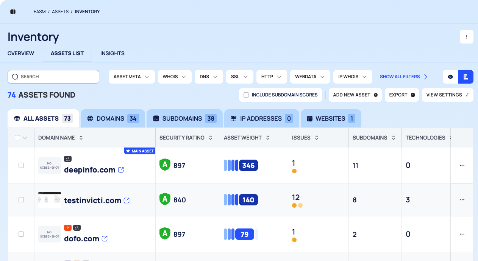Screen dimensions: 478x261
Task: Go to EASM breadcrumb
Action: coord(39,12)
